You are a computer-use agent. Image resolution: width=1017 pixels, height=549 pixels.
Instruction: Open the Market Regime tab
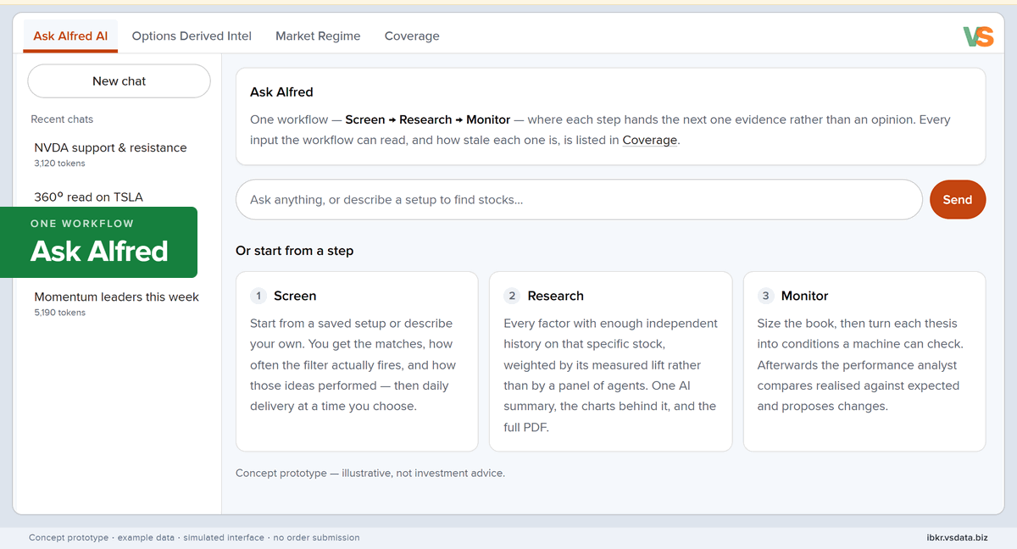coord(318,36)
